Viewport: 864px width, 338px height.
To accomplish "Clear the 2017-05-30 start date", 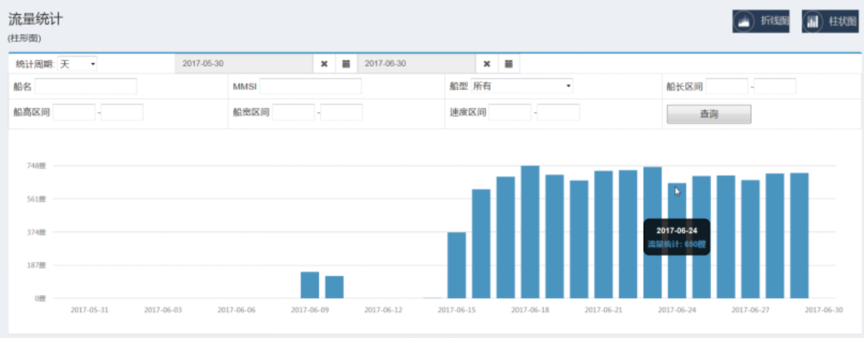I will click(324, 64).
